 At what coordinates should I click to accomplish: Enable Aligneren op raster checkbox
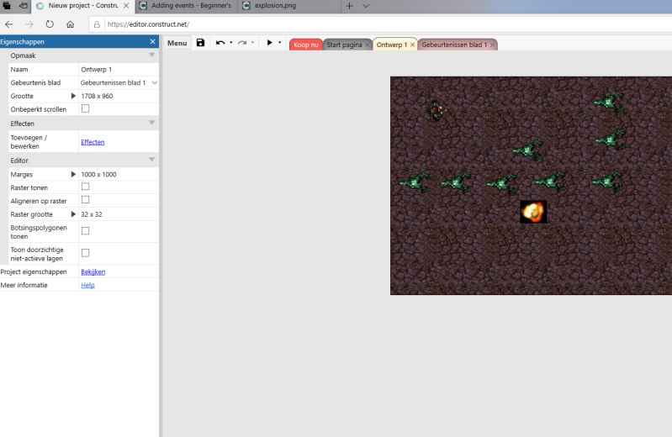[85, 200]
